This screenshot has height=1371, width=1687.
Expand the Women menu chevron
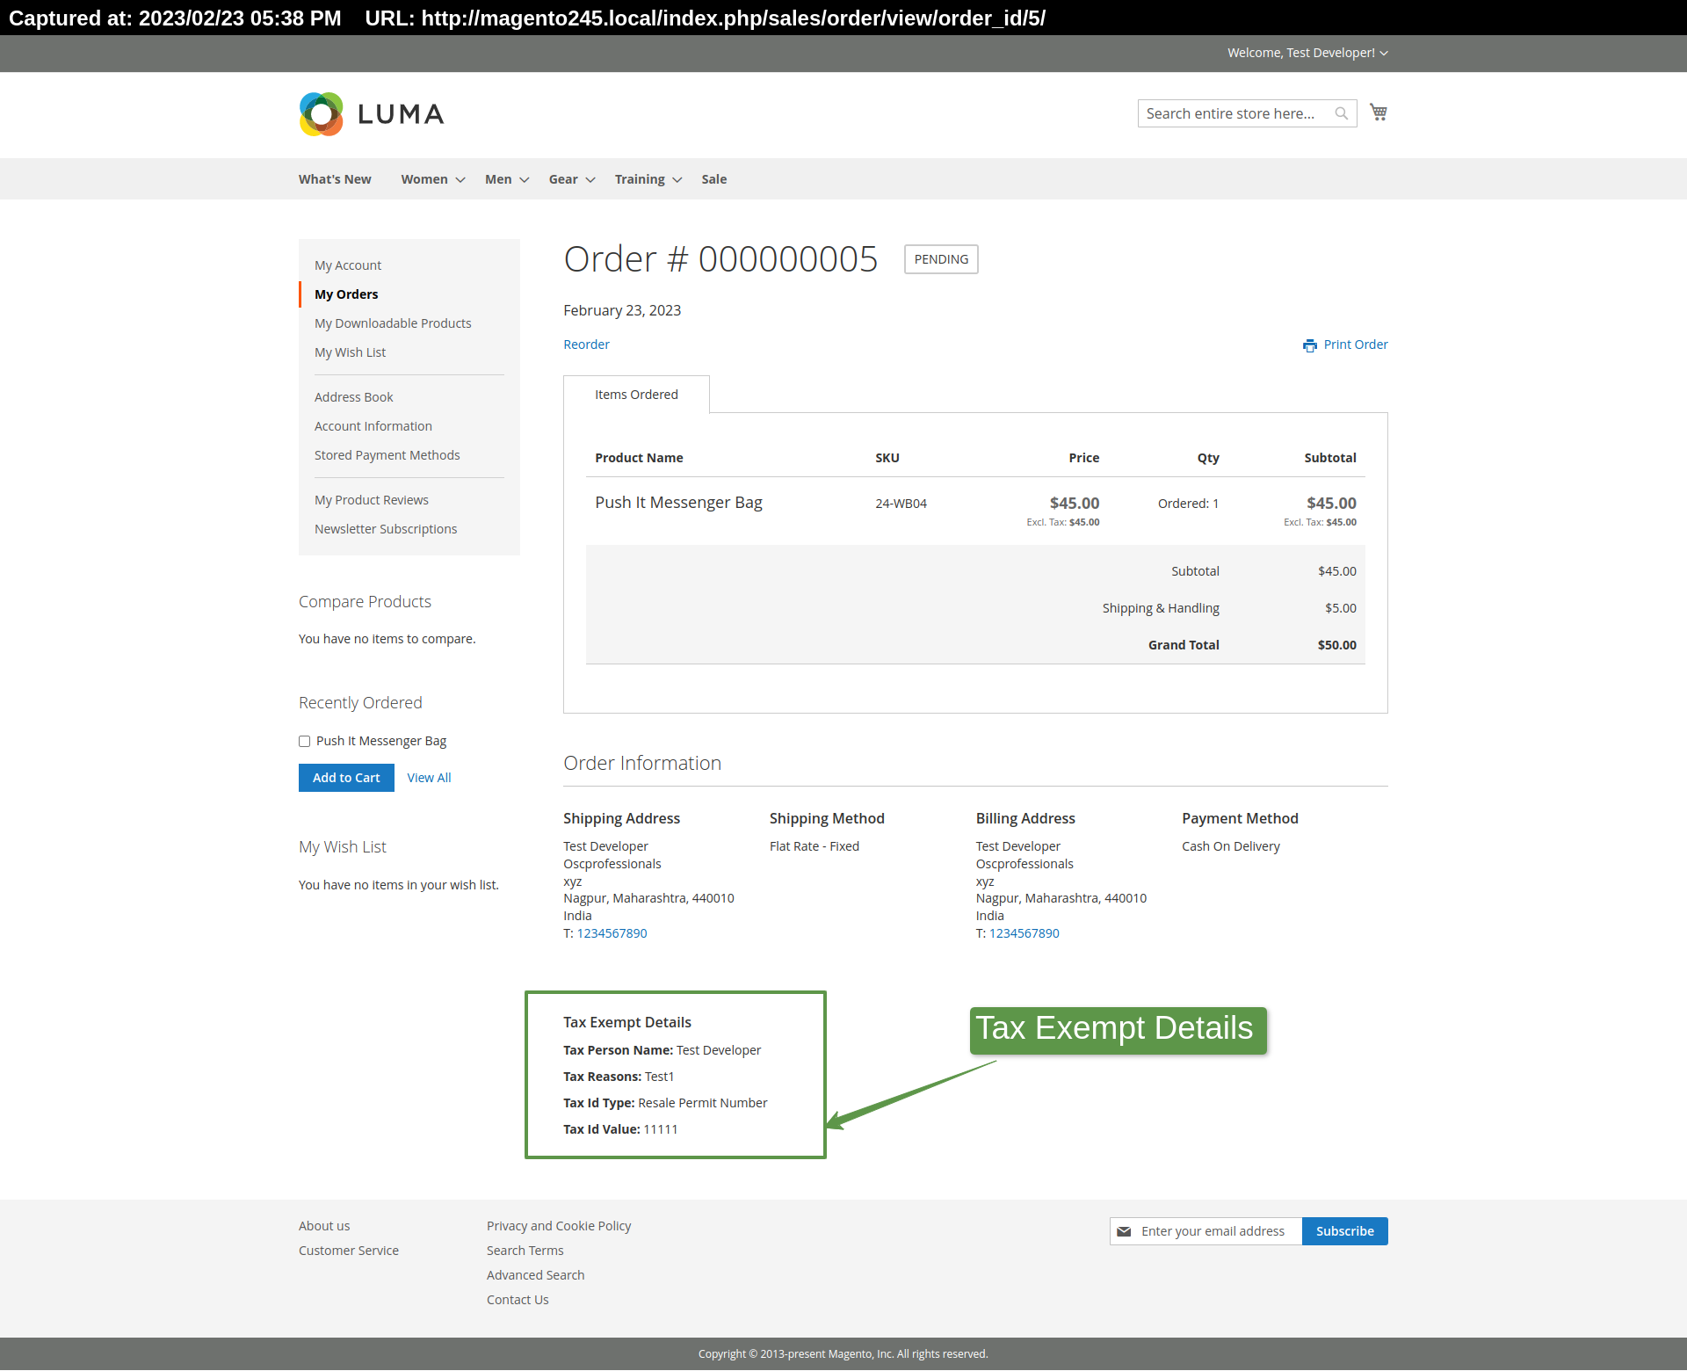pyautogui.click(x=460, y=180)
